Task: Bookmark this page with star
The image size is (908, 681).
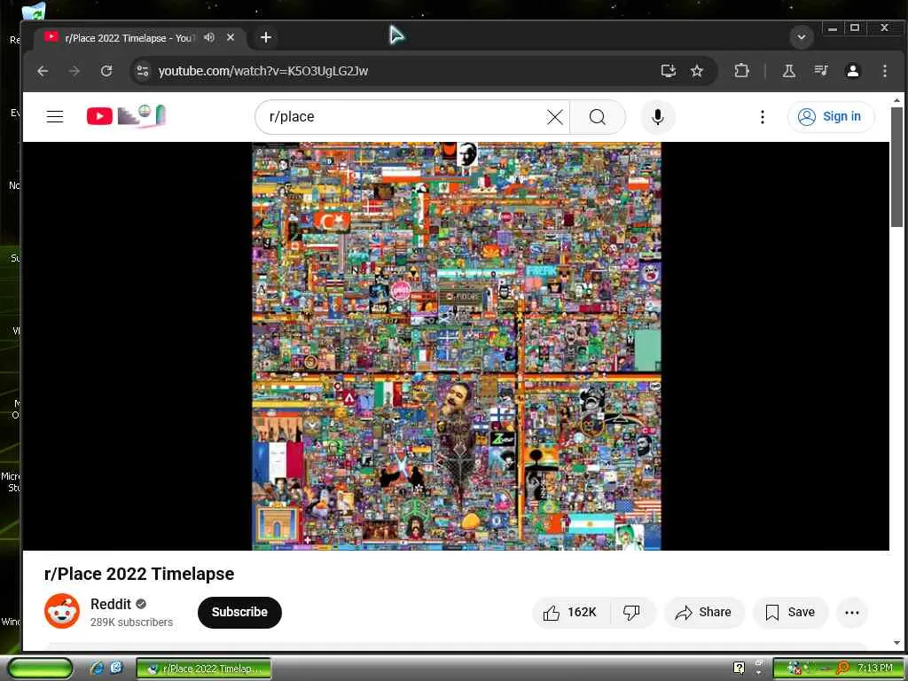Action: pos(697,71)
